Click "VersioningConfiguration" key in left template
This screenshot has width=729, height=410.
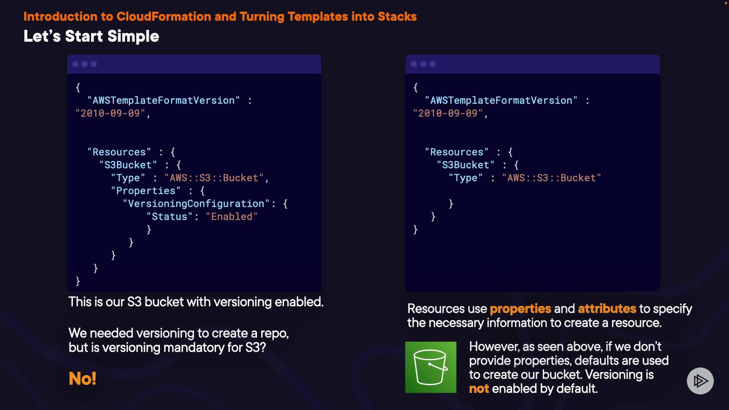196,204
